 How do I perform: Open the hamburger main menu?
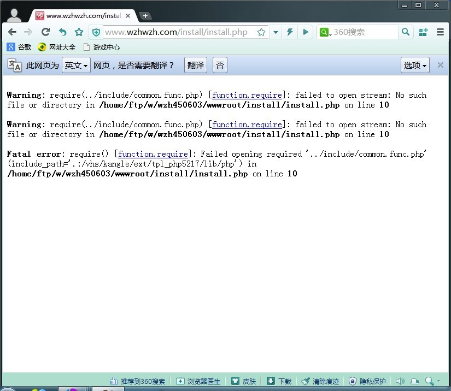point(440,32)
